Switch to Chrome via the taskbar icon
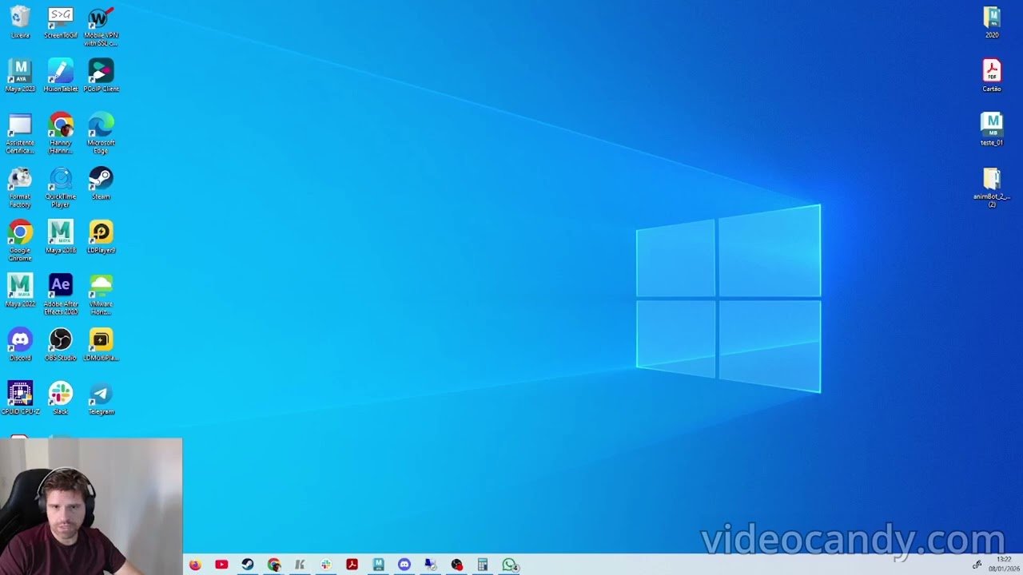Image resolution: width=1023 pixels, height=575 pixels. [x=274, y=565]
